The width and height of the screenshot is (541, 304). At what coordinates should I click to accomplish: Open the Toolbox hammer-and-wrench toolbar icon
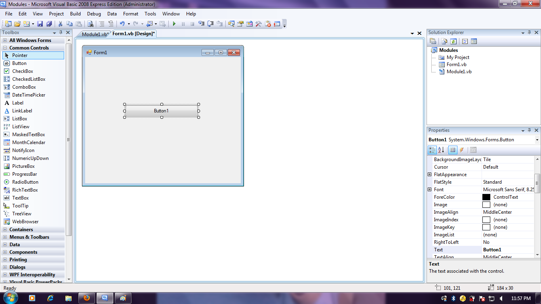coord(259,24)
